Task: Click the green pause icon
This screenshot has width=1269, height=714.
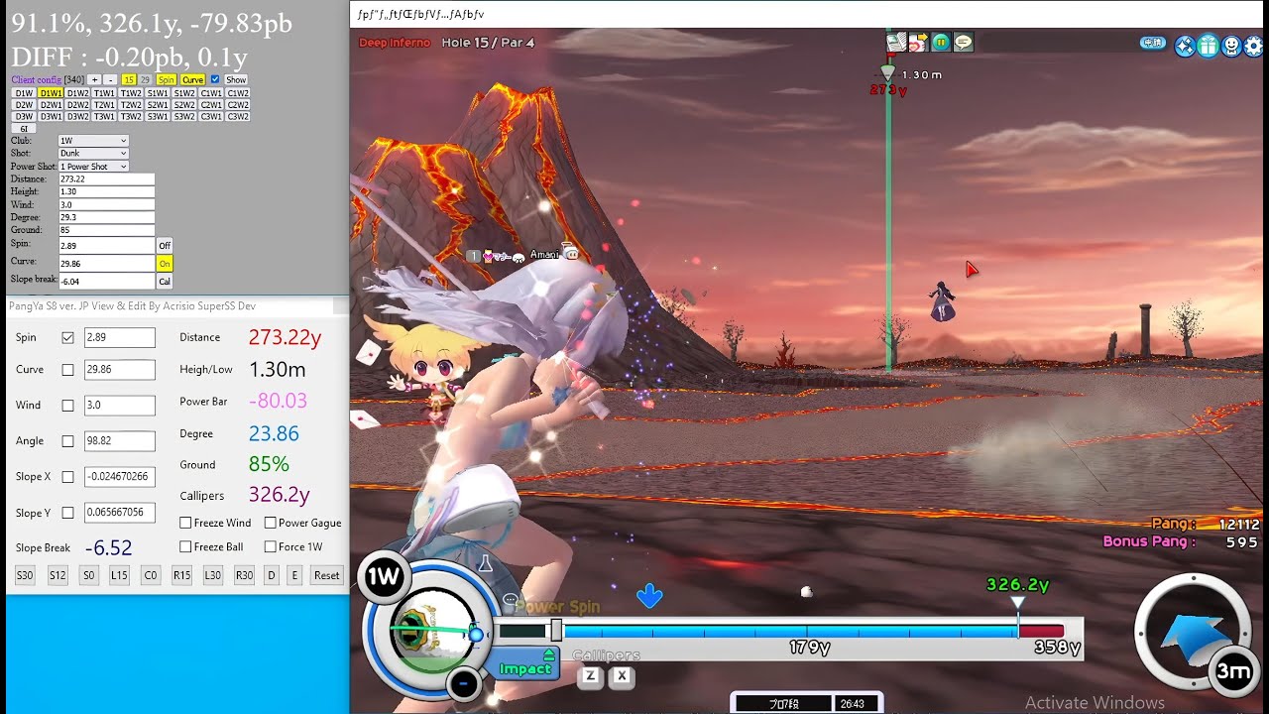Action: coord(941,42)
